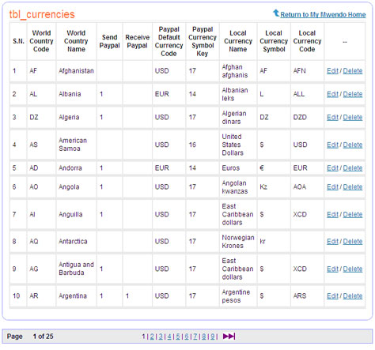Open Return to My Mwendo Home link

coord(323,15)
